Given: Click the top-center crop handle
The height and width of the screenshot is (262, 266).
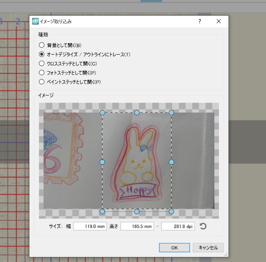Looking at the screenshot, I should click(x=137, y=113).
